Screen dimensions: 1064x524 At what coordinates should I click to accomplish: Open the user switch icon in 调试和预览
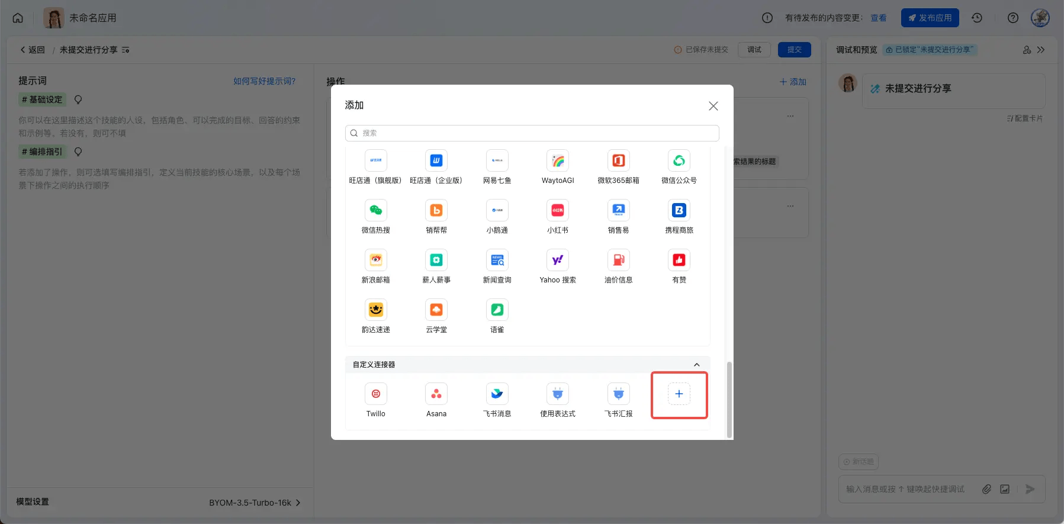[x=1027, y=50]
